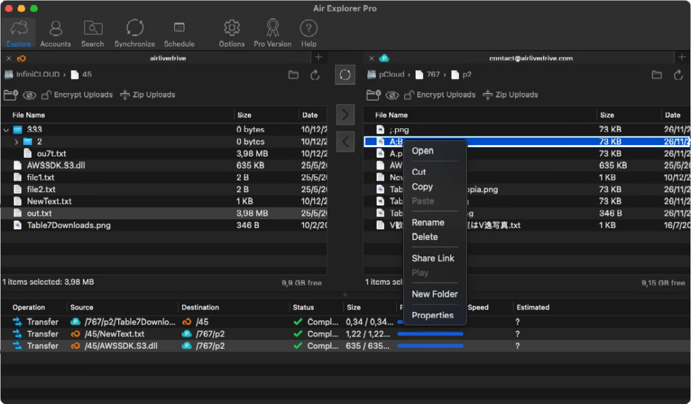Choose Rename from the context menu
691x404 pixels.
[x=426, y=222]
